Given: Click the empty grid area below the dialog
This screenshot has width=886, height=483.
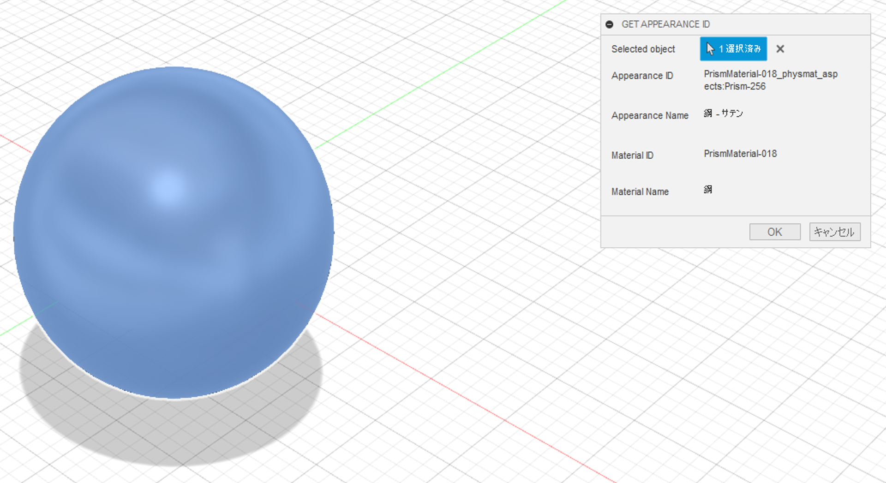Looking at the screenshot, I should pyautogui.click(x=738, y=346).
